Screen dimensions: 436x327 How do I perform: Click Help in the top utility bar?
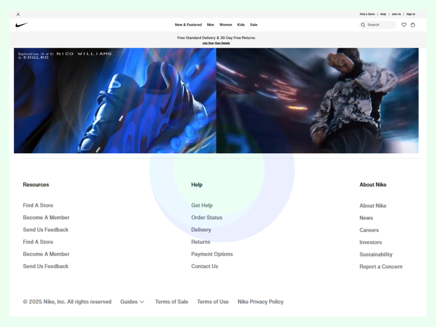383,14
